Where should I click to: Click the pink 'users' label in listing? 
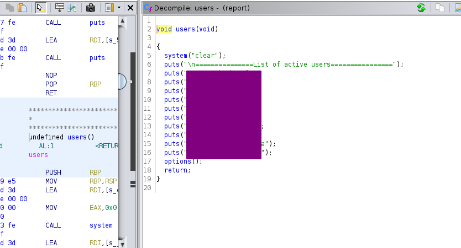tap(38, 154)
